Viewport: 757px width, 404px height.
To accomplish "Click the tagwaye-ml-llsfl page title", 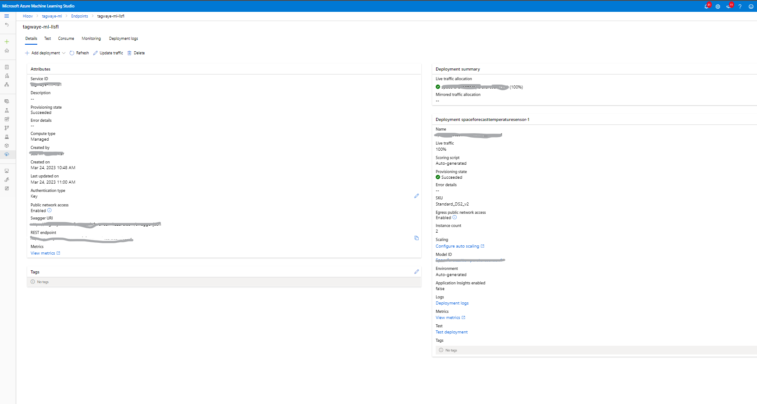I will tap(41, 27).
